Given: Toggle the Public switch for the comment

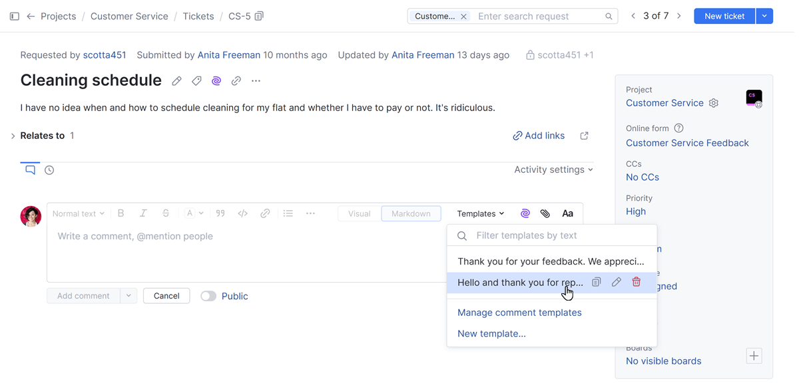Looking at the screenshot, I should click(208, 296).
